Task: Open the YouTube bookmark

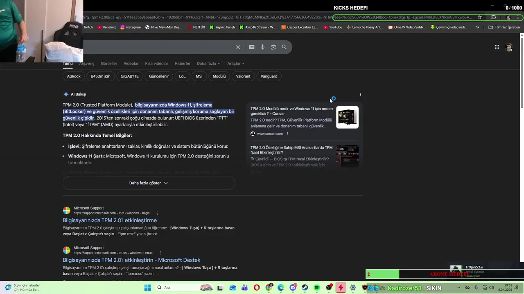Action: coord(332,27)
